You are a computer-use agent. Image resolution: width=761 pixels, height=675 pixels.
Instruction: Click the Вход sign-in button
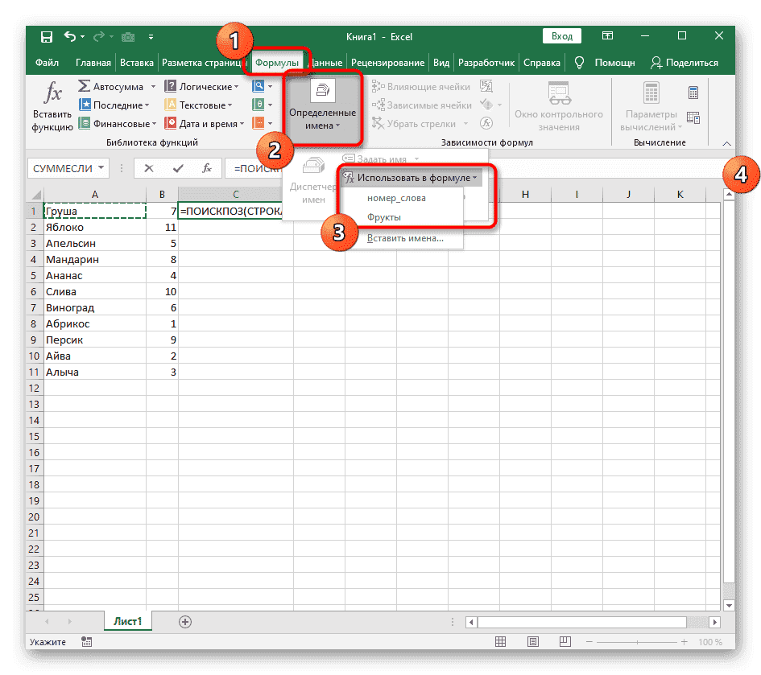point(562,36)
